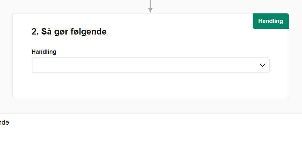302x147 pixels.
Task: Expand the Handling dropdown chevron arrow
Action: (263, 65)
